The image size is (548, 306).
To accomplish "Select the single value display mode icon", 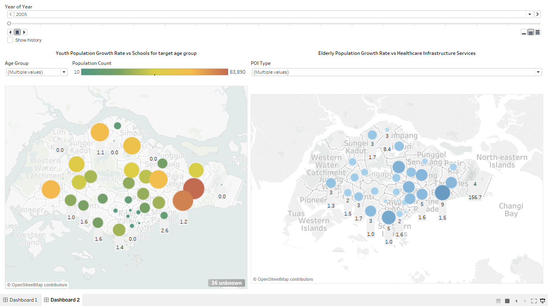I will coord(524,32).
